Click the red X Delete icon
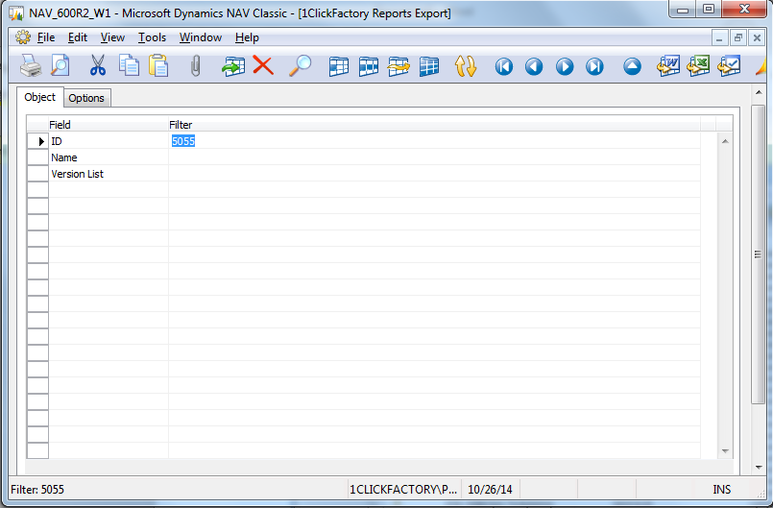773x508 pixels. click(263, 66)
